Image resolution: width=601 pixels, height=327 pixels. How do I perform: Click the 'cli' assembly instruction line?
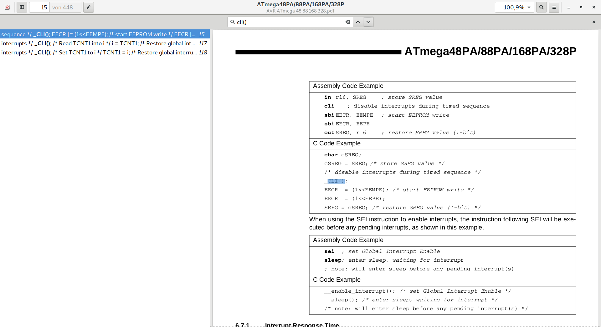[x=407, y=106]
